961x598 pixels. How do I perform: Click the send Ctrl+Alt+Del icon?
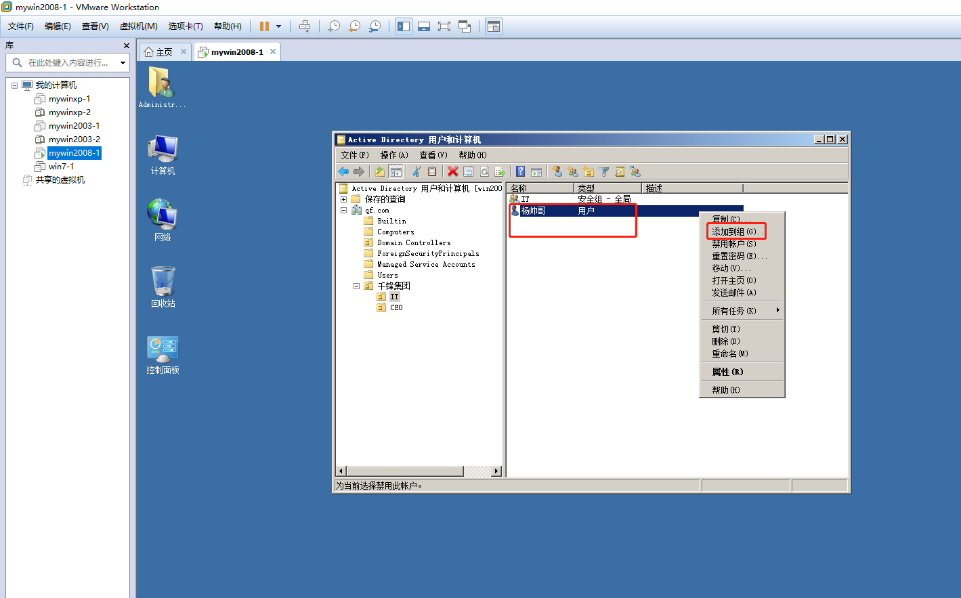pyautogui.click(x=305, y=26)
